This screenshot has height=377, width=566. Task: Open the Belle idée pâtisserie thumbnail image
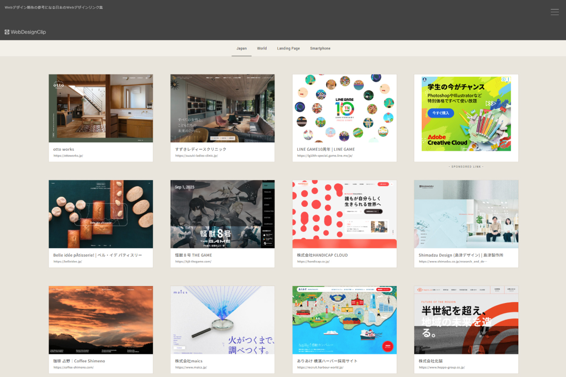(x=100, y=214)
